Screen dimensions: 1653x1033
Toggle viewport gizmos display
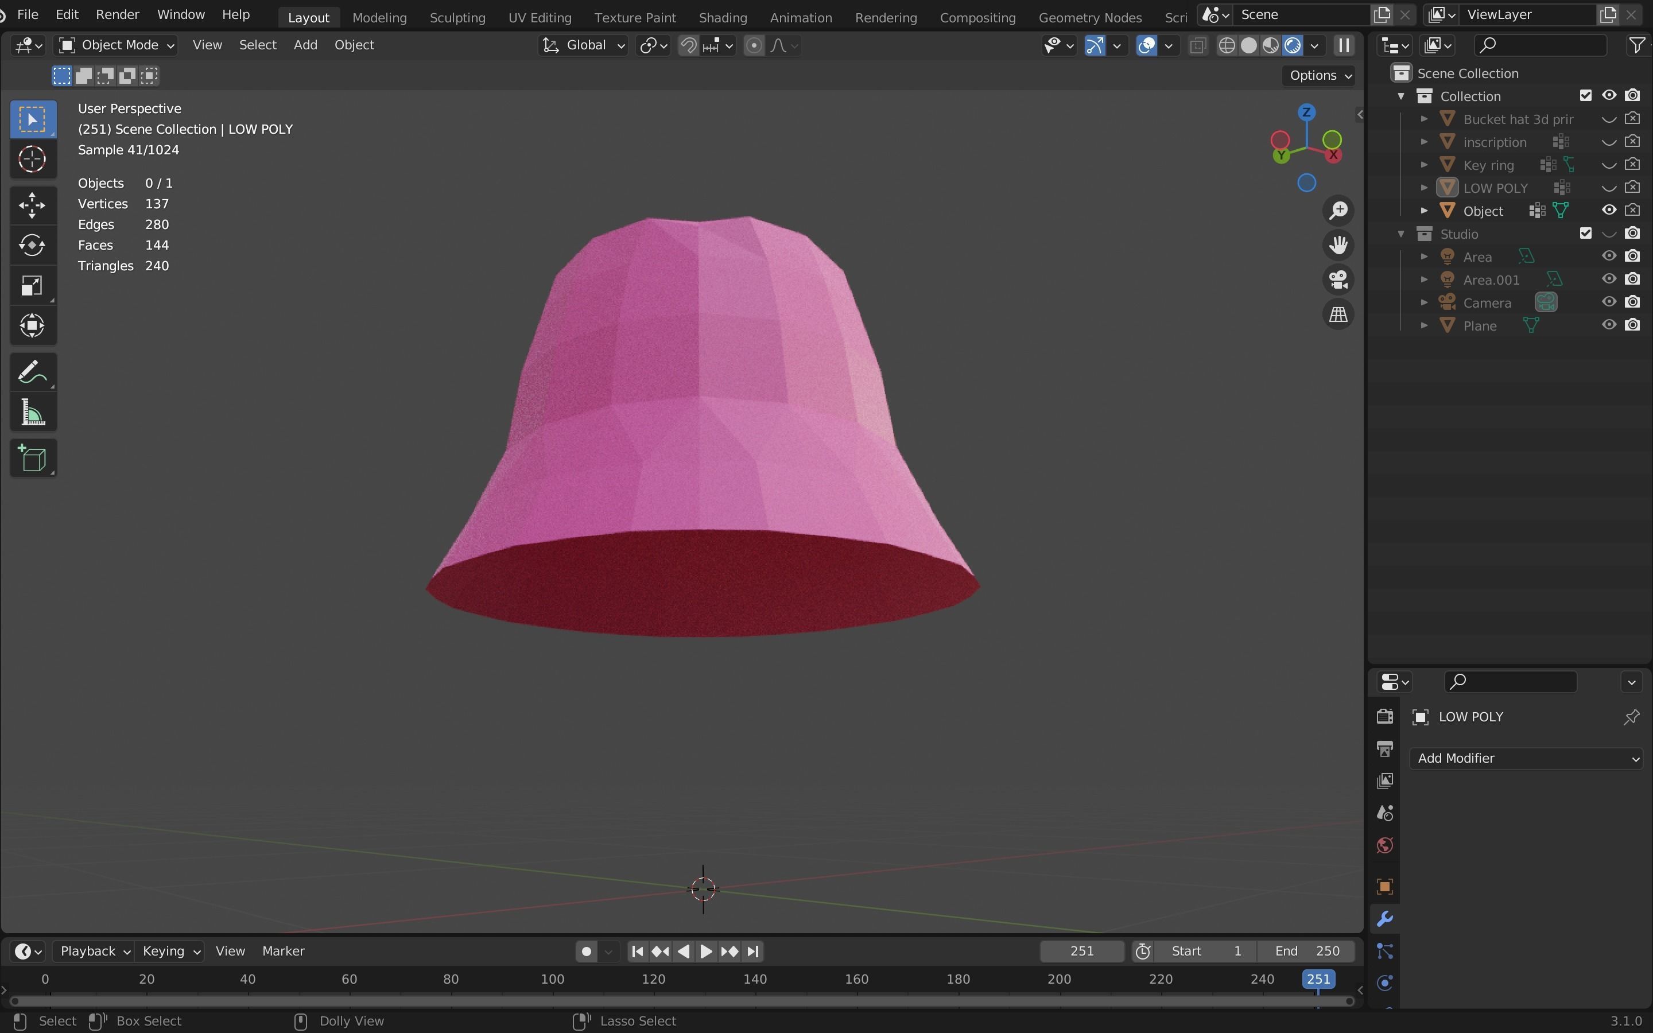pyautogui.click(x=1095, y=46)
